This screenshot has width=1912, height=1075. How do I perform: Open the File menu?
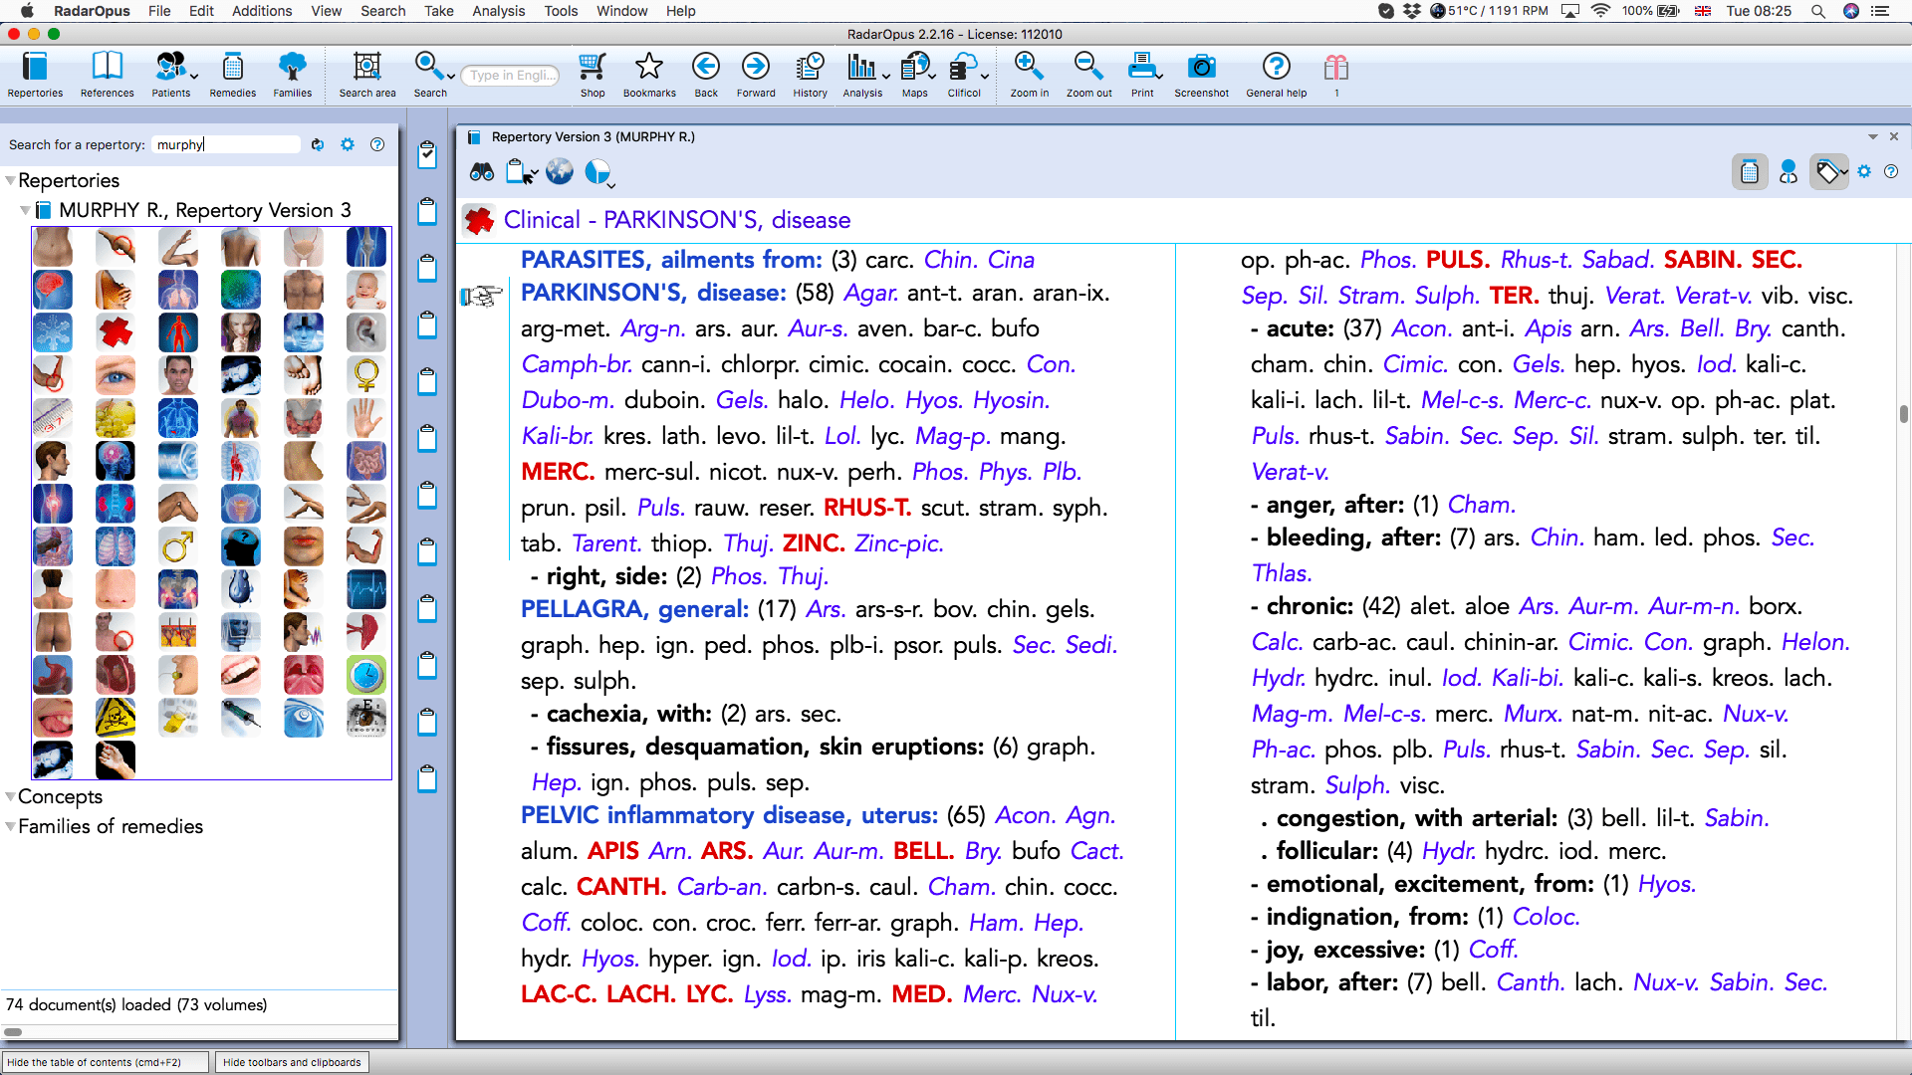point(159,11)
